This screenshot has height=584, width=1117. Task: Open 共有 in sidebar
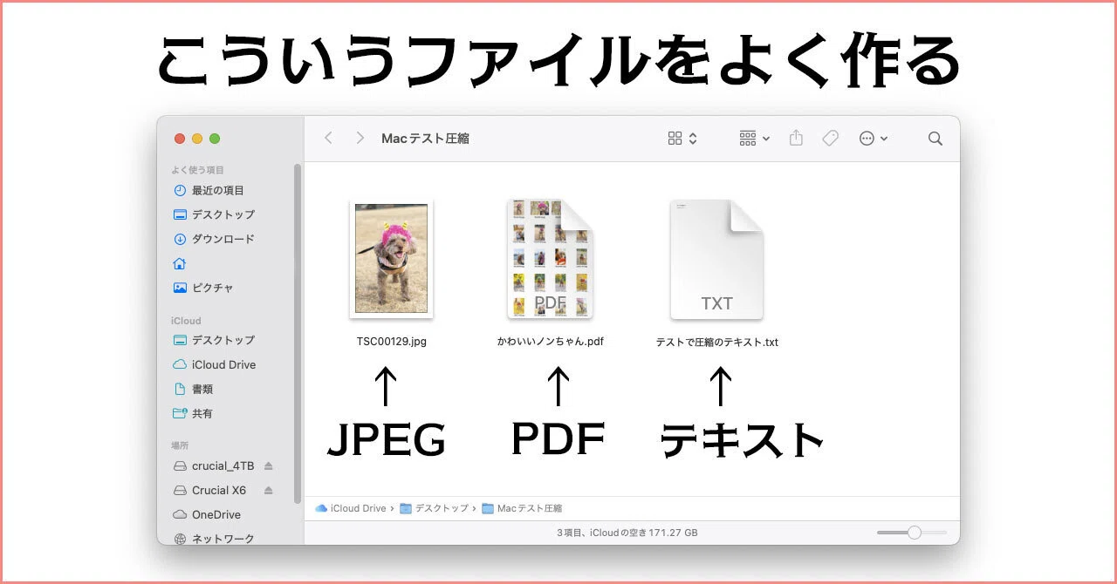(193, 413)
